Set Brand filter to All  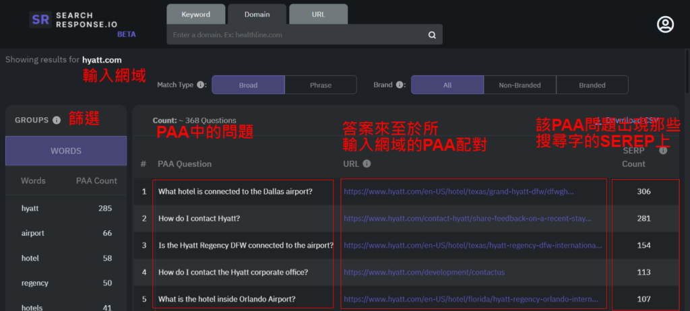click(x=447, y=85)
